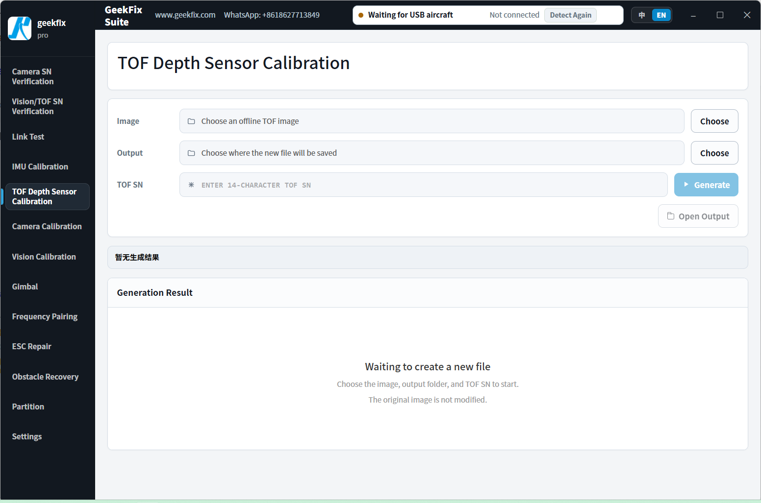Open Settings from the sidebar
This screenshot has height=503, width=761.
(48, 436)
